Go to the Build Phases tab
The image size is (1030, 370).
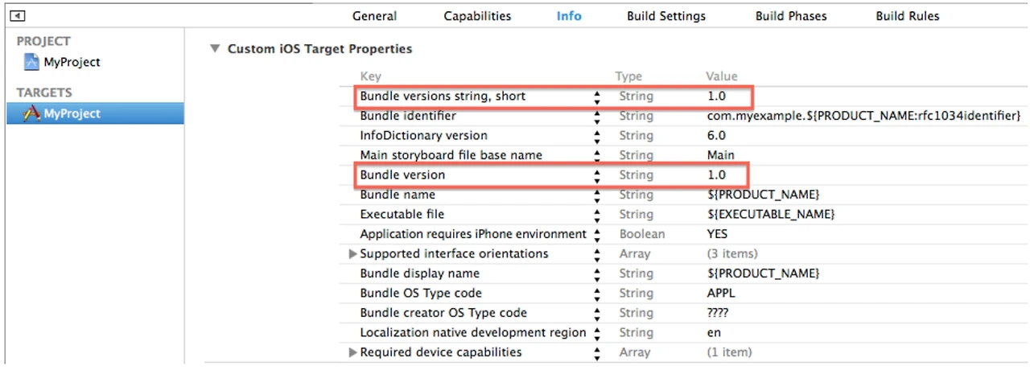point(790,16)
